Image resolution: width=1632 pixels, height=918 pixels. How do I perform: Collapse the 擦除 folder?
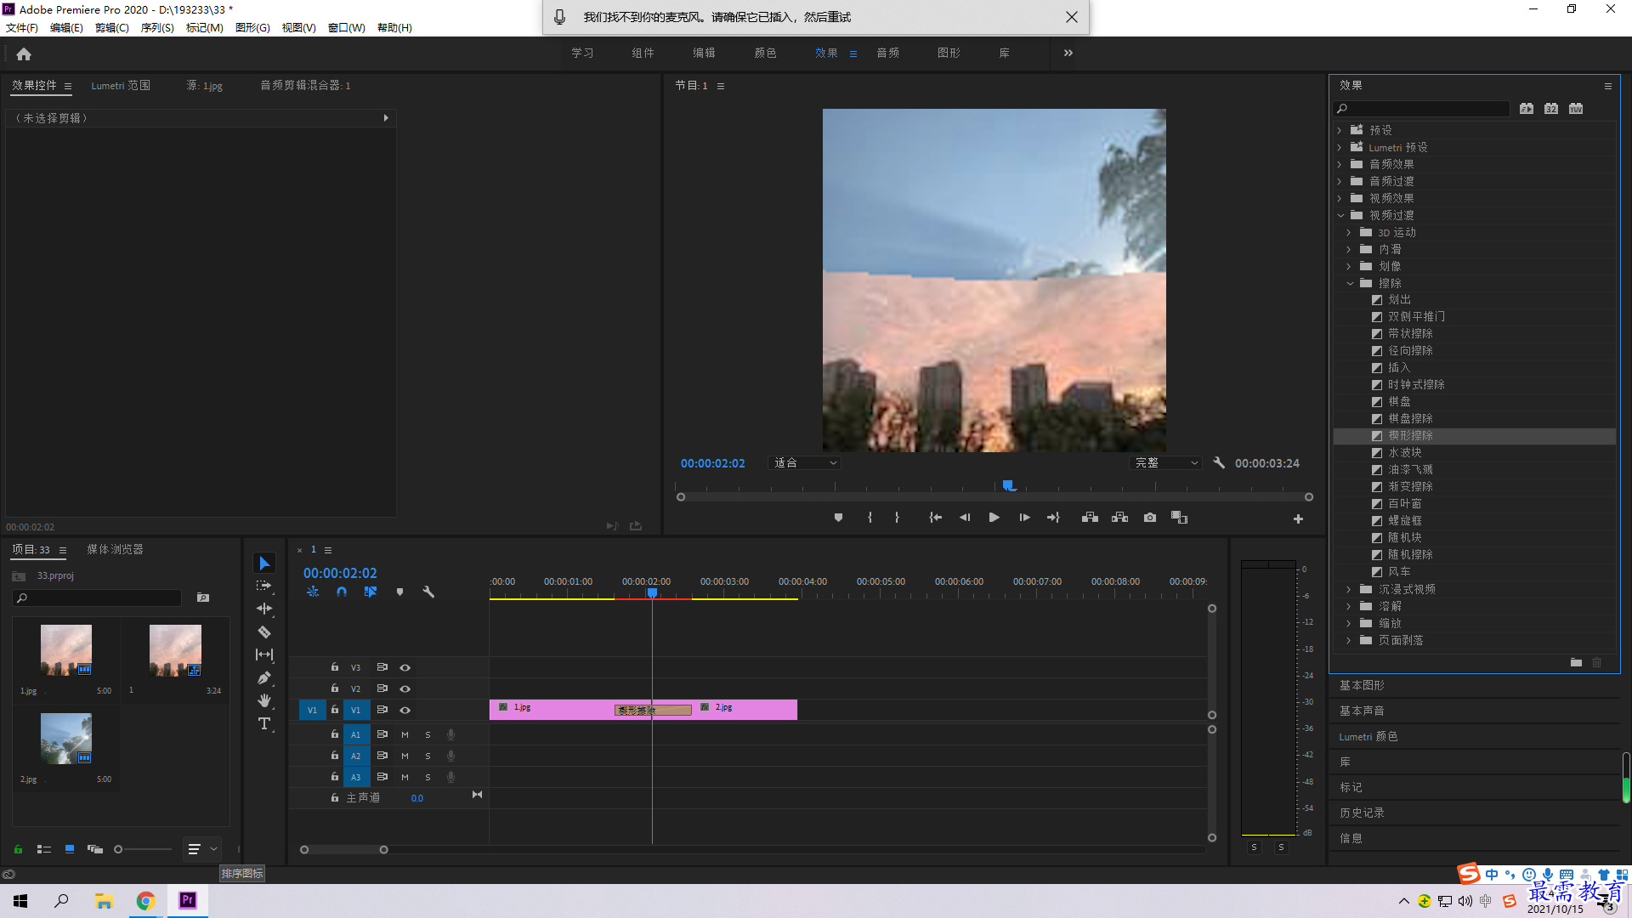point(1350,283)
